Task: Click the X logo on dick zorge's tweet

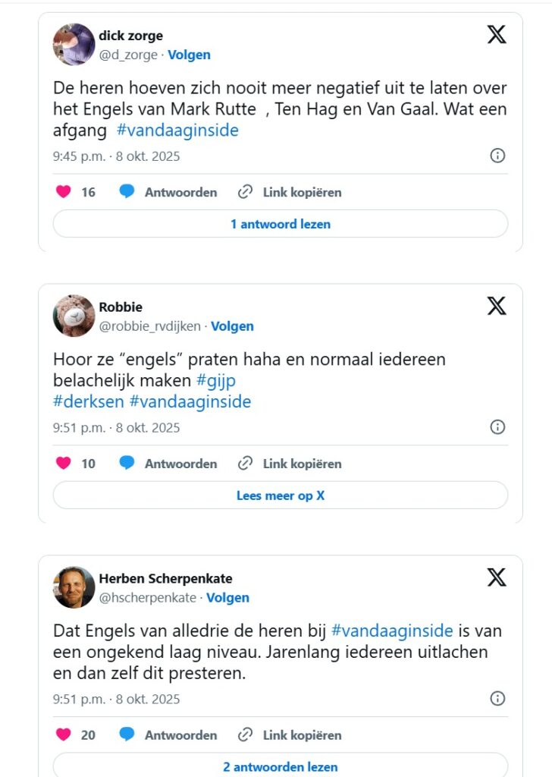Action: pos(497,34)
